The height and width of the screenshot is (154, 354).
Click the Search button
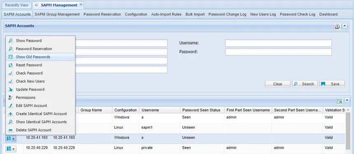[x=305, y=84]
